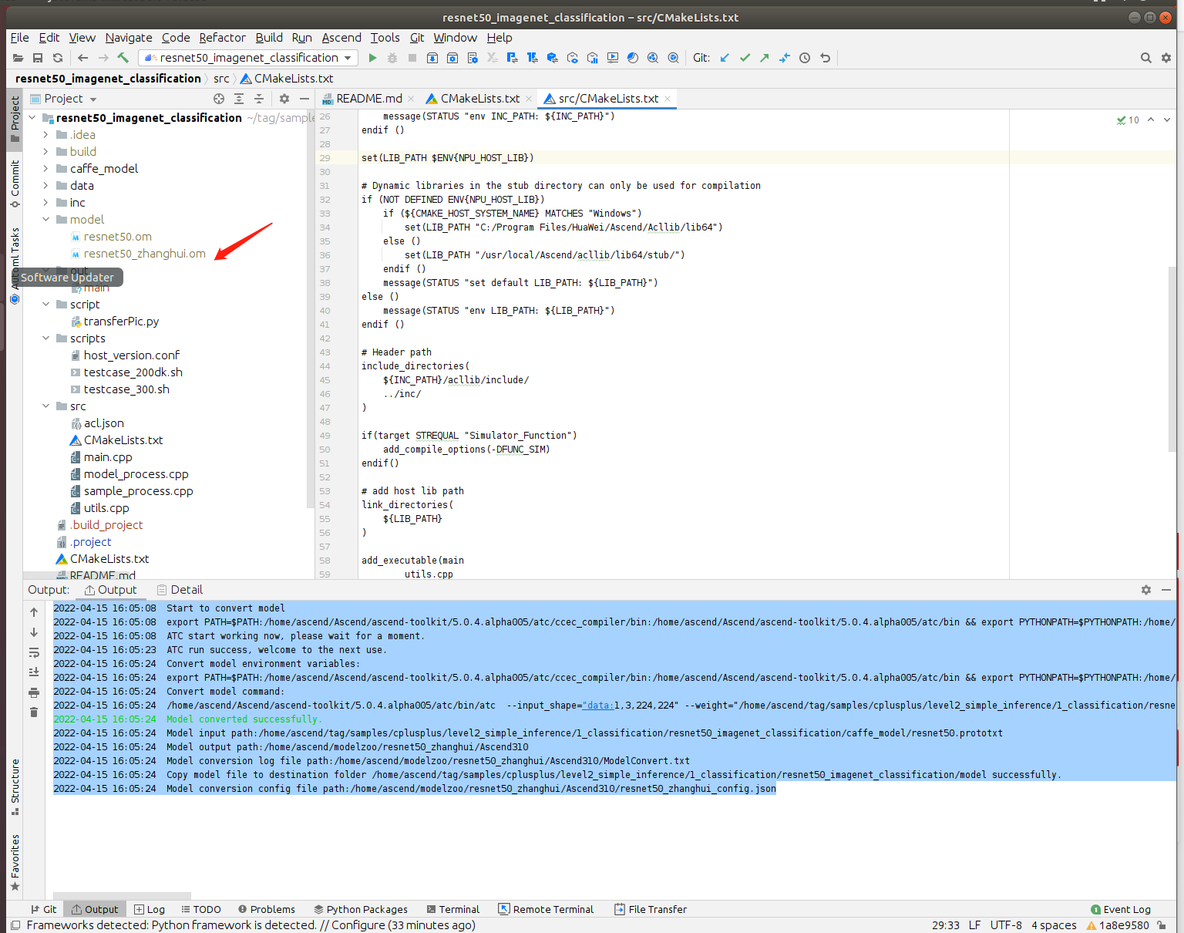This screenshot has height=933, width=1184.
Task: Click the Git update project arrow
Action: coord(725,58)
